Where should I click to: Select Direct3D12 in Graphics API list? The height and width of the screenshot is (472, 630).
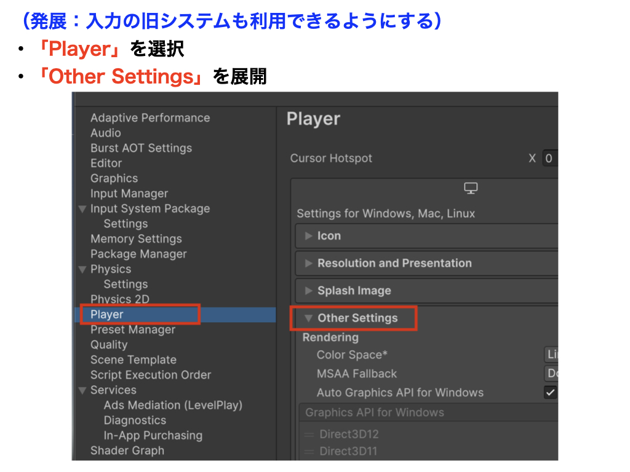pos(349,434)
